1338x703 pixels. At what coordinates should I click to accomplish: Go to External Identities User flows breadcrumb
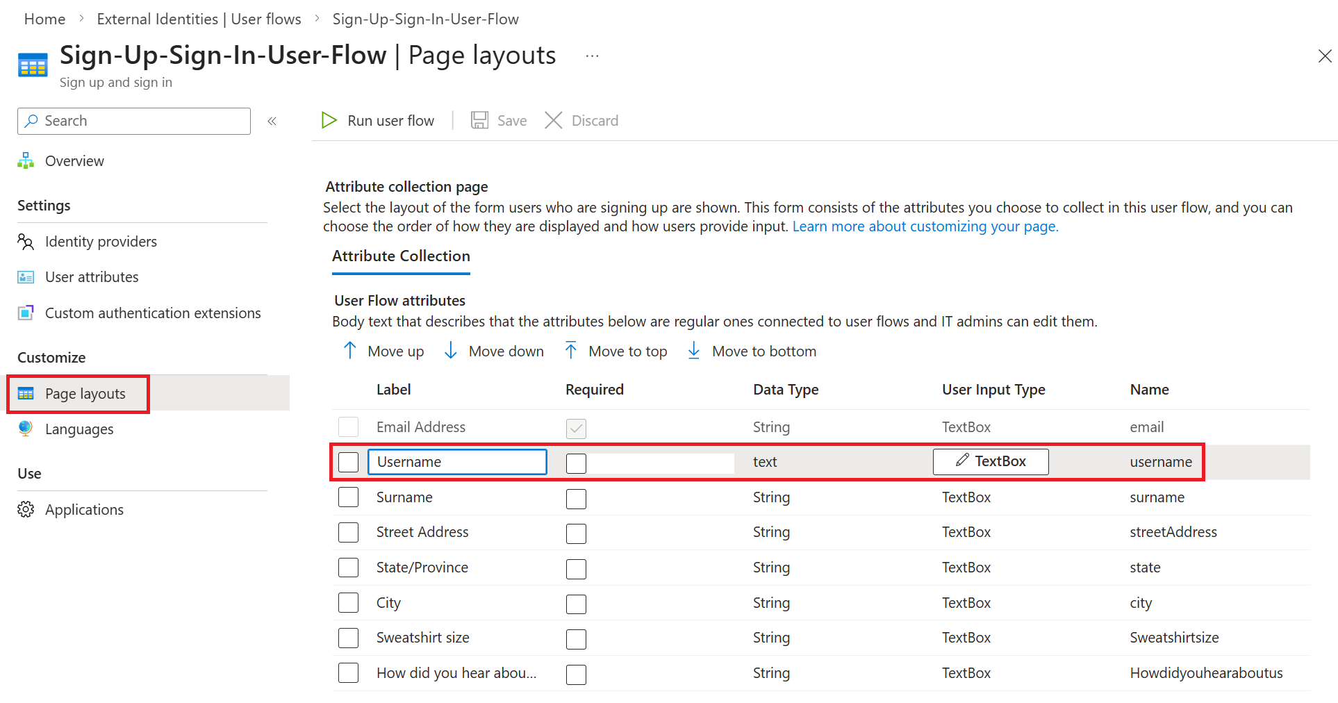199,19
